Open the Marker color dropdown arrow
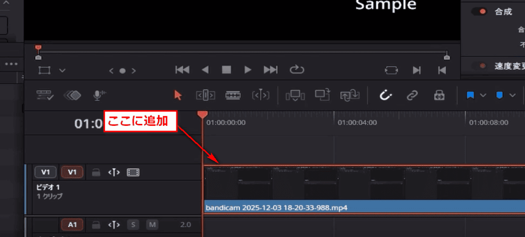Image resolution: width=525 pixels, height=237 pixels. 512,95
